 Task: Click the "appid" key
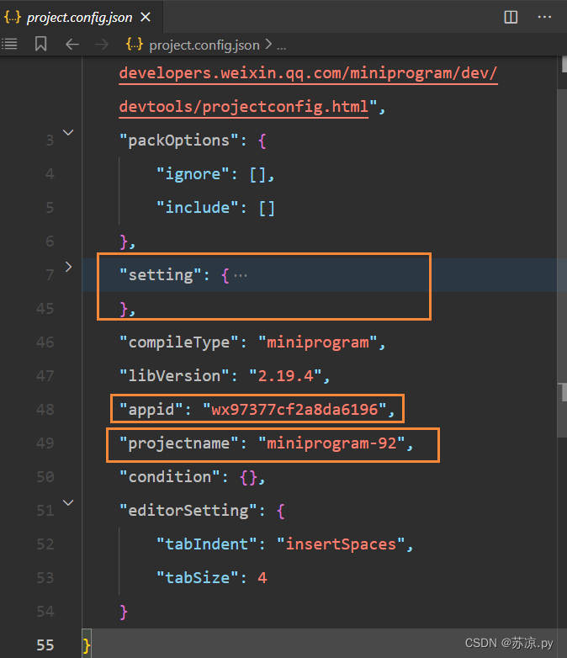(x=151, y=410)
